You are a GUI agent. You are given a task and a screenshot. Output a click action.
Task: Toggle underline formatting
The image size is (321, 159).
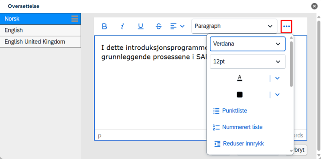click(140, 26)
